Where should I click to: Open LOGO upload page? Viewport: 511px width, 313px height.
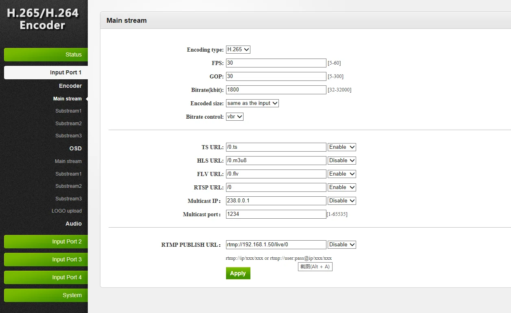(x=67, y=211)
